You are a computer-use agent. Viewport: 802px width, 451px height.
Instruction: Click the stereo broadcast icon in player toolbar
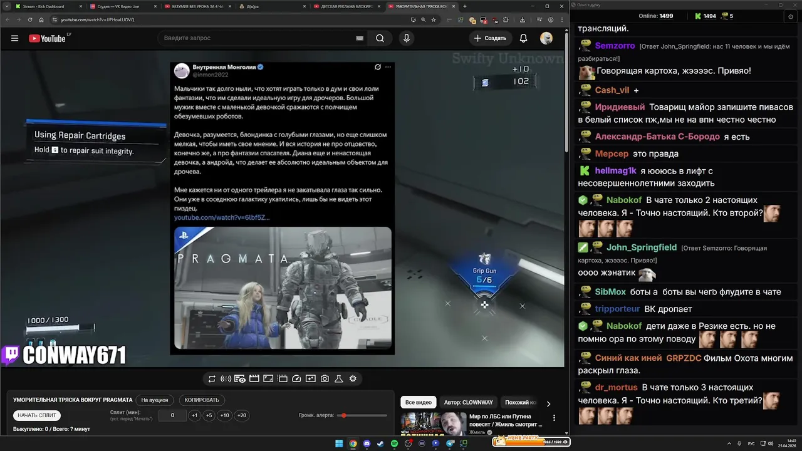226,378
